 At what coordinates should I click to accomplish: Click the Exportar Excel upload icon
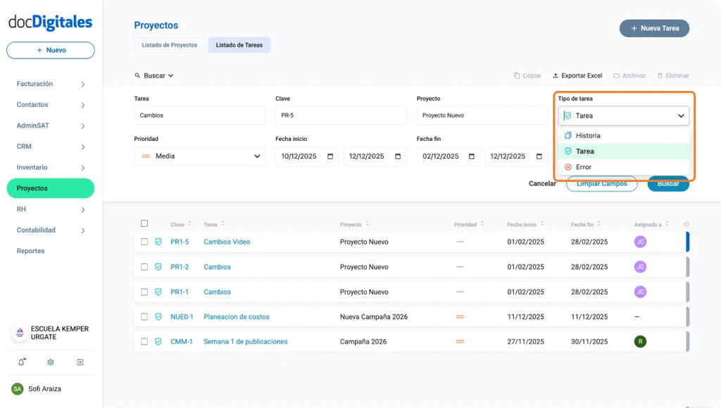pos(556,75)
